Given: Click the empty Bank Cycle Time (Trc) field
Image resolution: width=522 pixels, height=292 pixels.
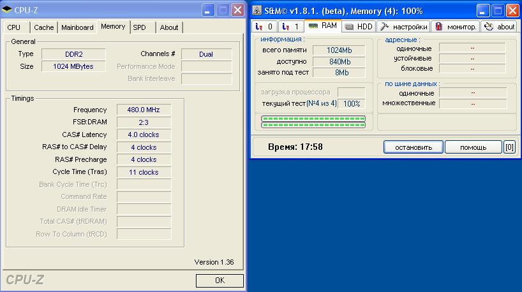Looking at the screenshot, I should click(144, 185).
